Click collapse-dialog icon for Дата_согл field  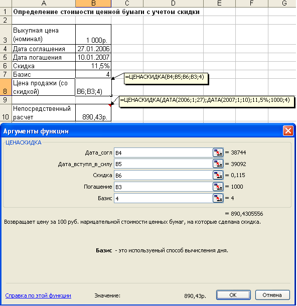pos(218,152)
